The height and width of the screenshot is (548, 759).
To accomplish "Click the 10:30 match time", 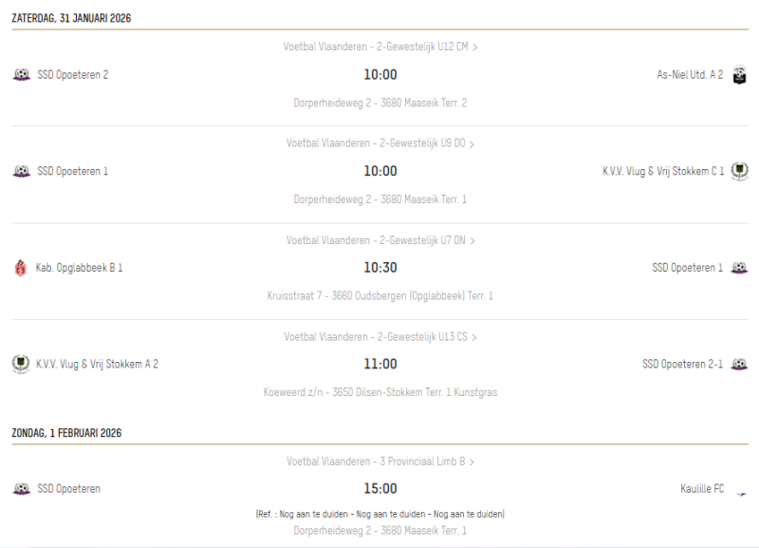I will pyautogui.click(x=380, y=268).
